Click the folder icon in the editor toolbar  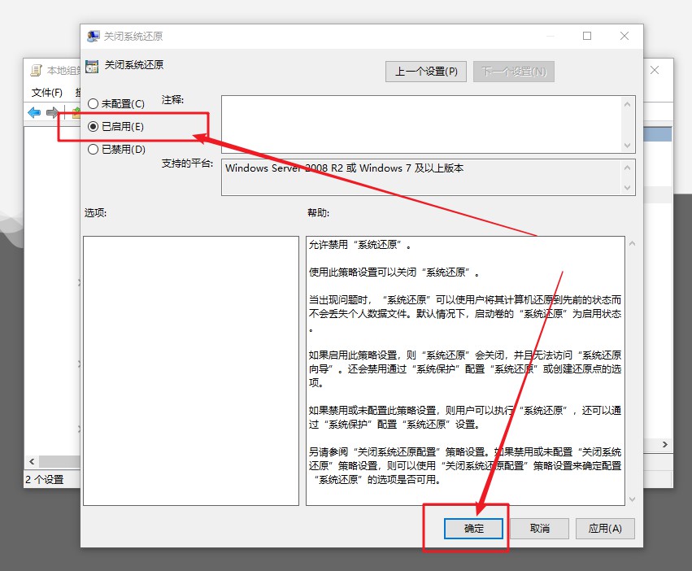pyautogui.click(x=76, y=113)
